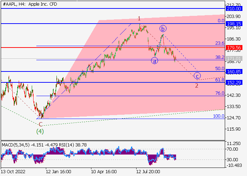The height and width of the screenshot is (176, 247).
Task: Click the red wave 2 label
Action: (197, 86)
